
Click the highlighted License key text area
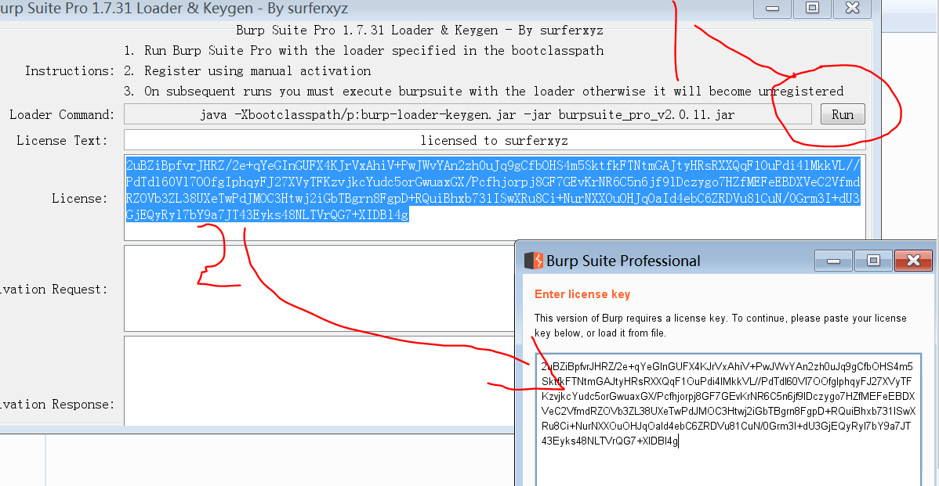(495, 198)
